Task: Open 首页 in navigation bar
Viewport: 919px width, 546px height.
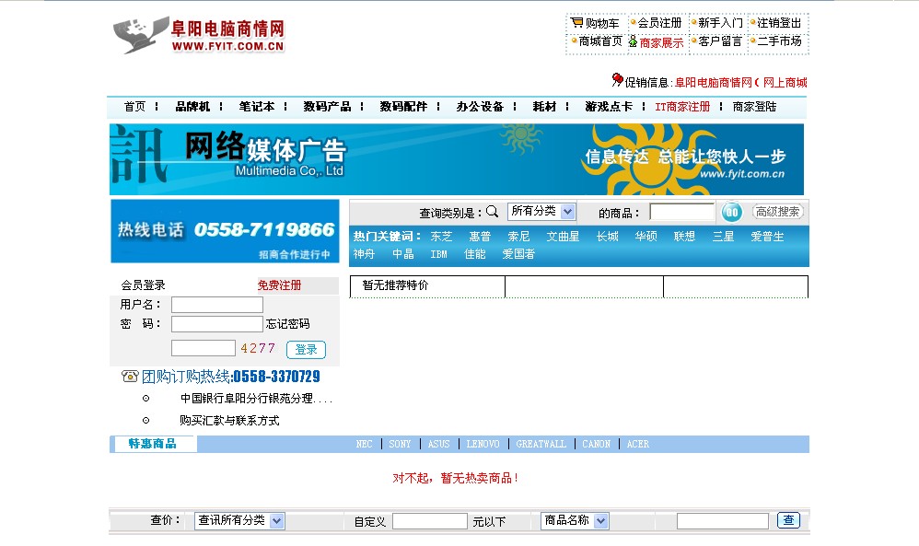Action: (134, 107)
